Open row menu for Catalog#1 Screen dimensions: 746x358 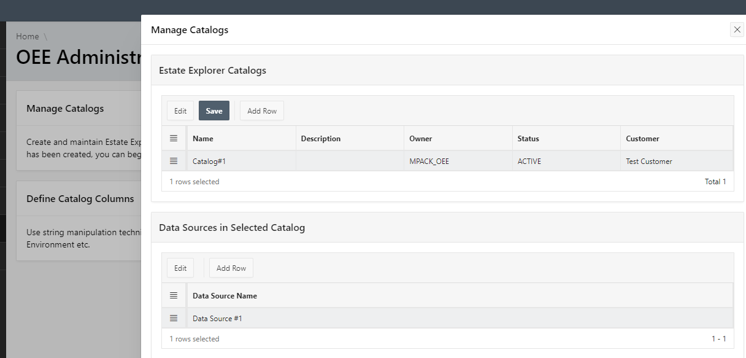pyautogui.click(x=174, y=161)
